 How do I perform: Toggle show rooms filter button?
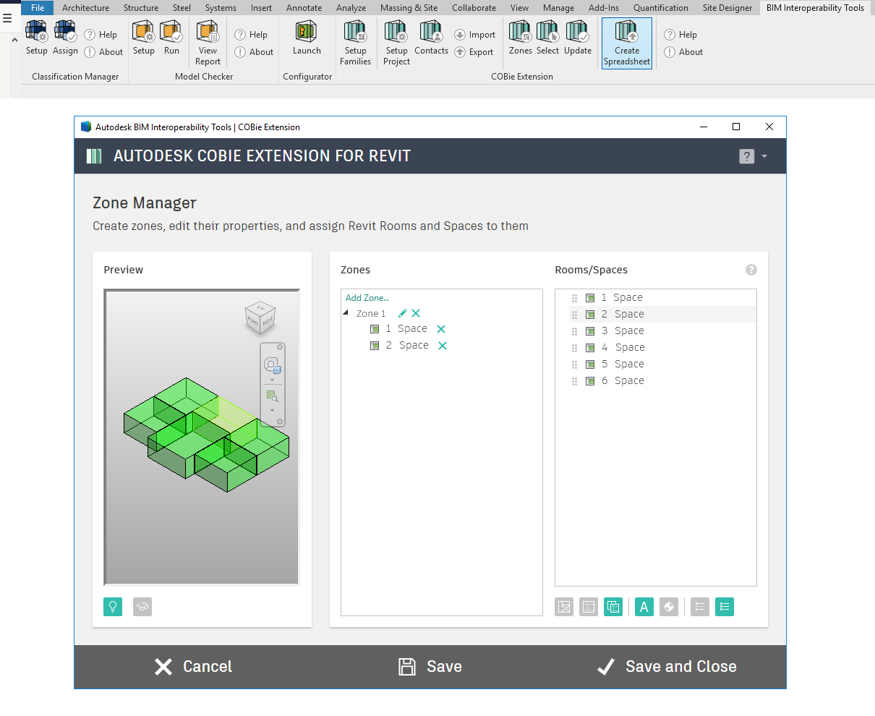[564, 607]
